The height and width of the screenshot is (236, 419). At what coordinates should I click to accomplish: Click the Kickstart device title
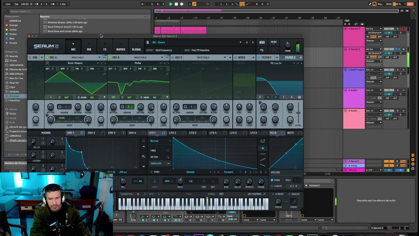[x=314, y=186]
